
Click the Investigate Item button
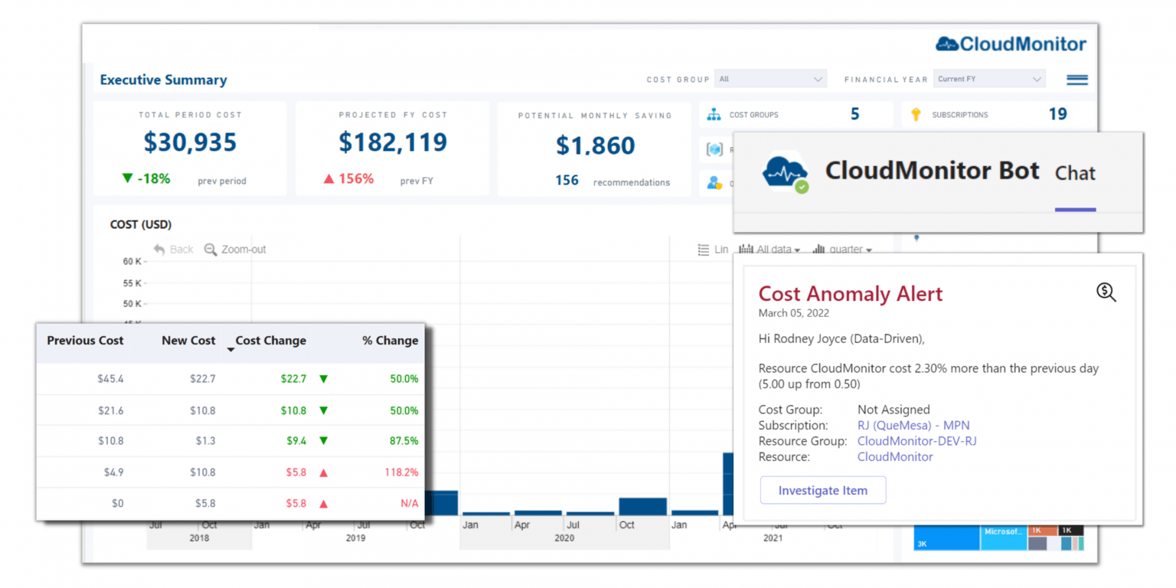(x=822, y=490)
